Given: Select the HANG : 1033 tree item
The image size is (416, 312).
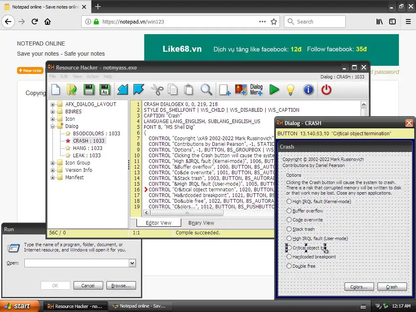Looking at the screenshot, I should [x=88, y=148].
